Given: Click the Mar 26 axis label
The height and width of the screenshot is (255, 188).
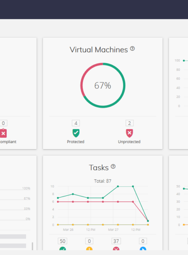Looking at the screenshot, I should click(x=68, y=229).
